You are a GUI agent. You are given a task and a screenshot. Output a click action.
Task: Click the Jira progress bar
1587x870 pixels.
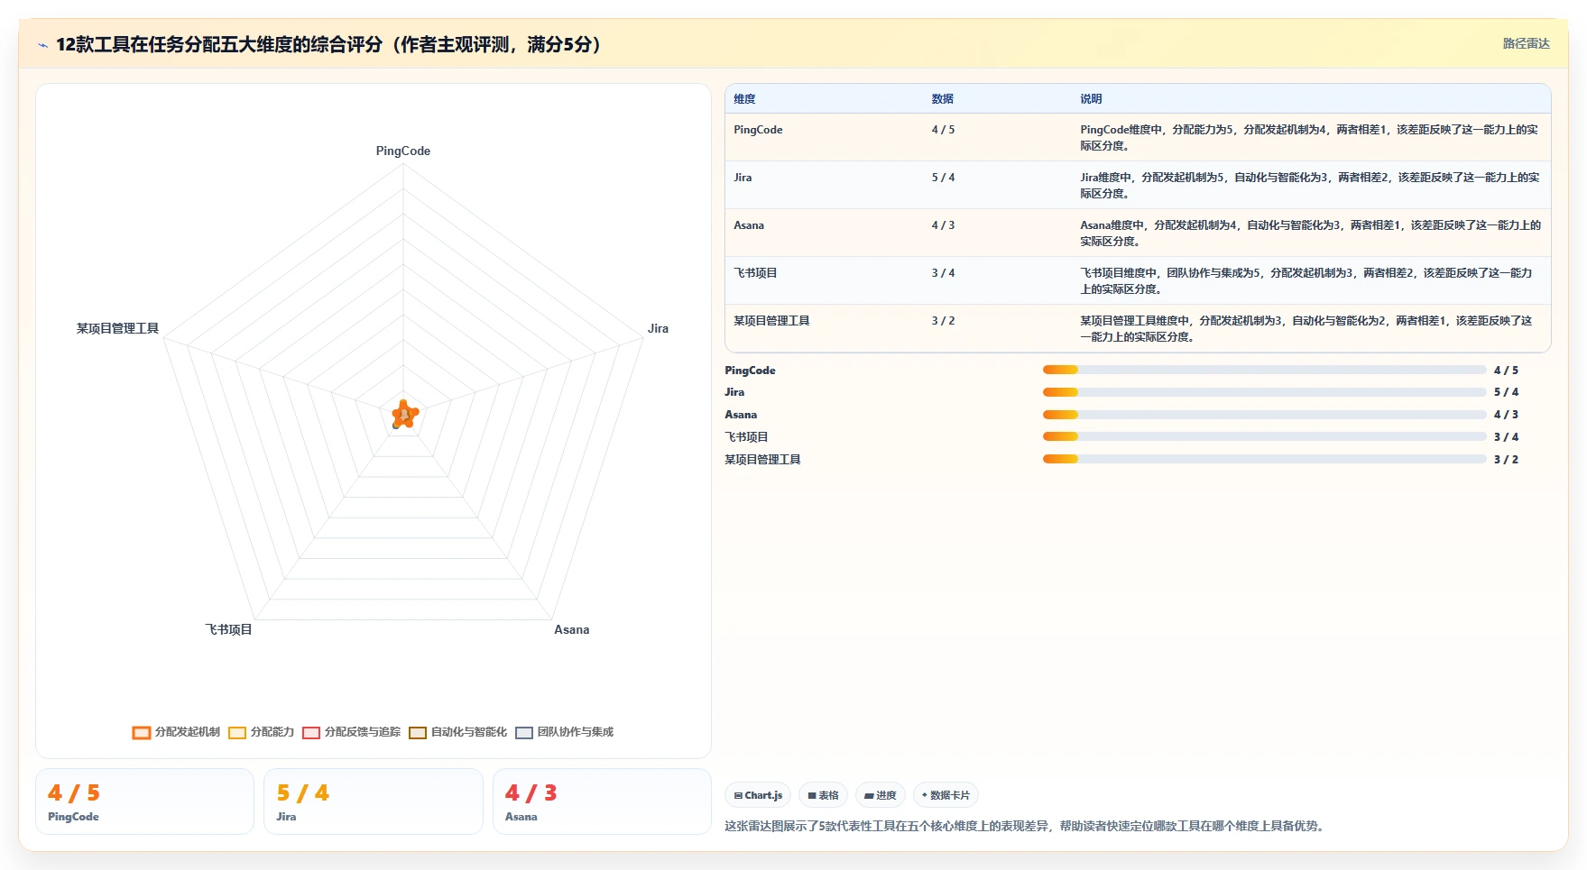point(1264,392)
